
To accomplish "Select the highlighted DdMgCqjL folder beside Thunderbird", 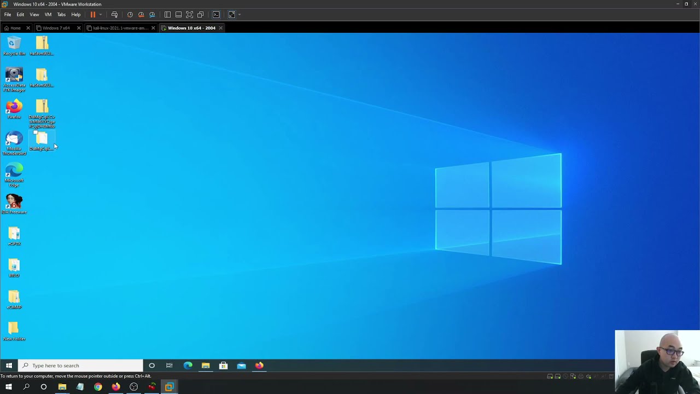I will (x=42, y=141).
